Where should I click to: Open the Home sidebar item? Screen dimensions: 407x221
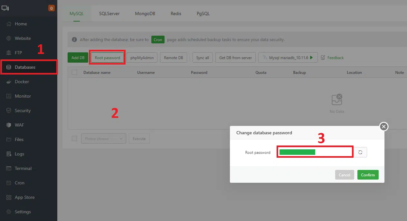pyautogui.click(x=29, y=24)
